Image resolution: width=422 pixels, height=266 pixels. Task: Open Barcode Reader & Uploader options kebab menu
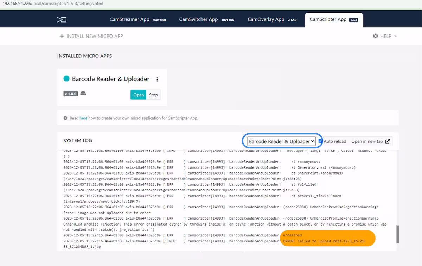pyautogui.click(x=157, y=80)
